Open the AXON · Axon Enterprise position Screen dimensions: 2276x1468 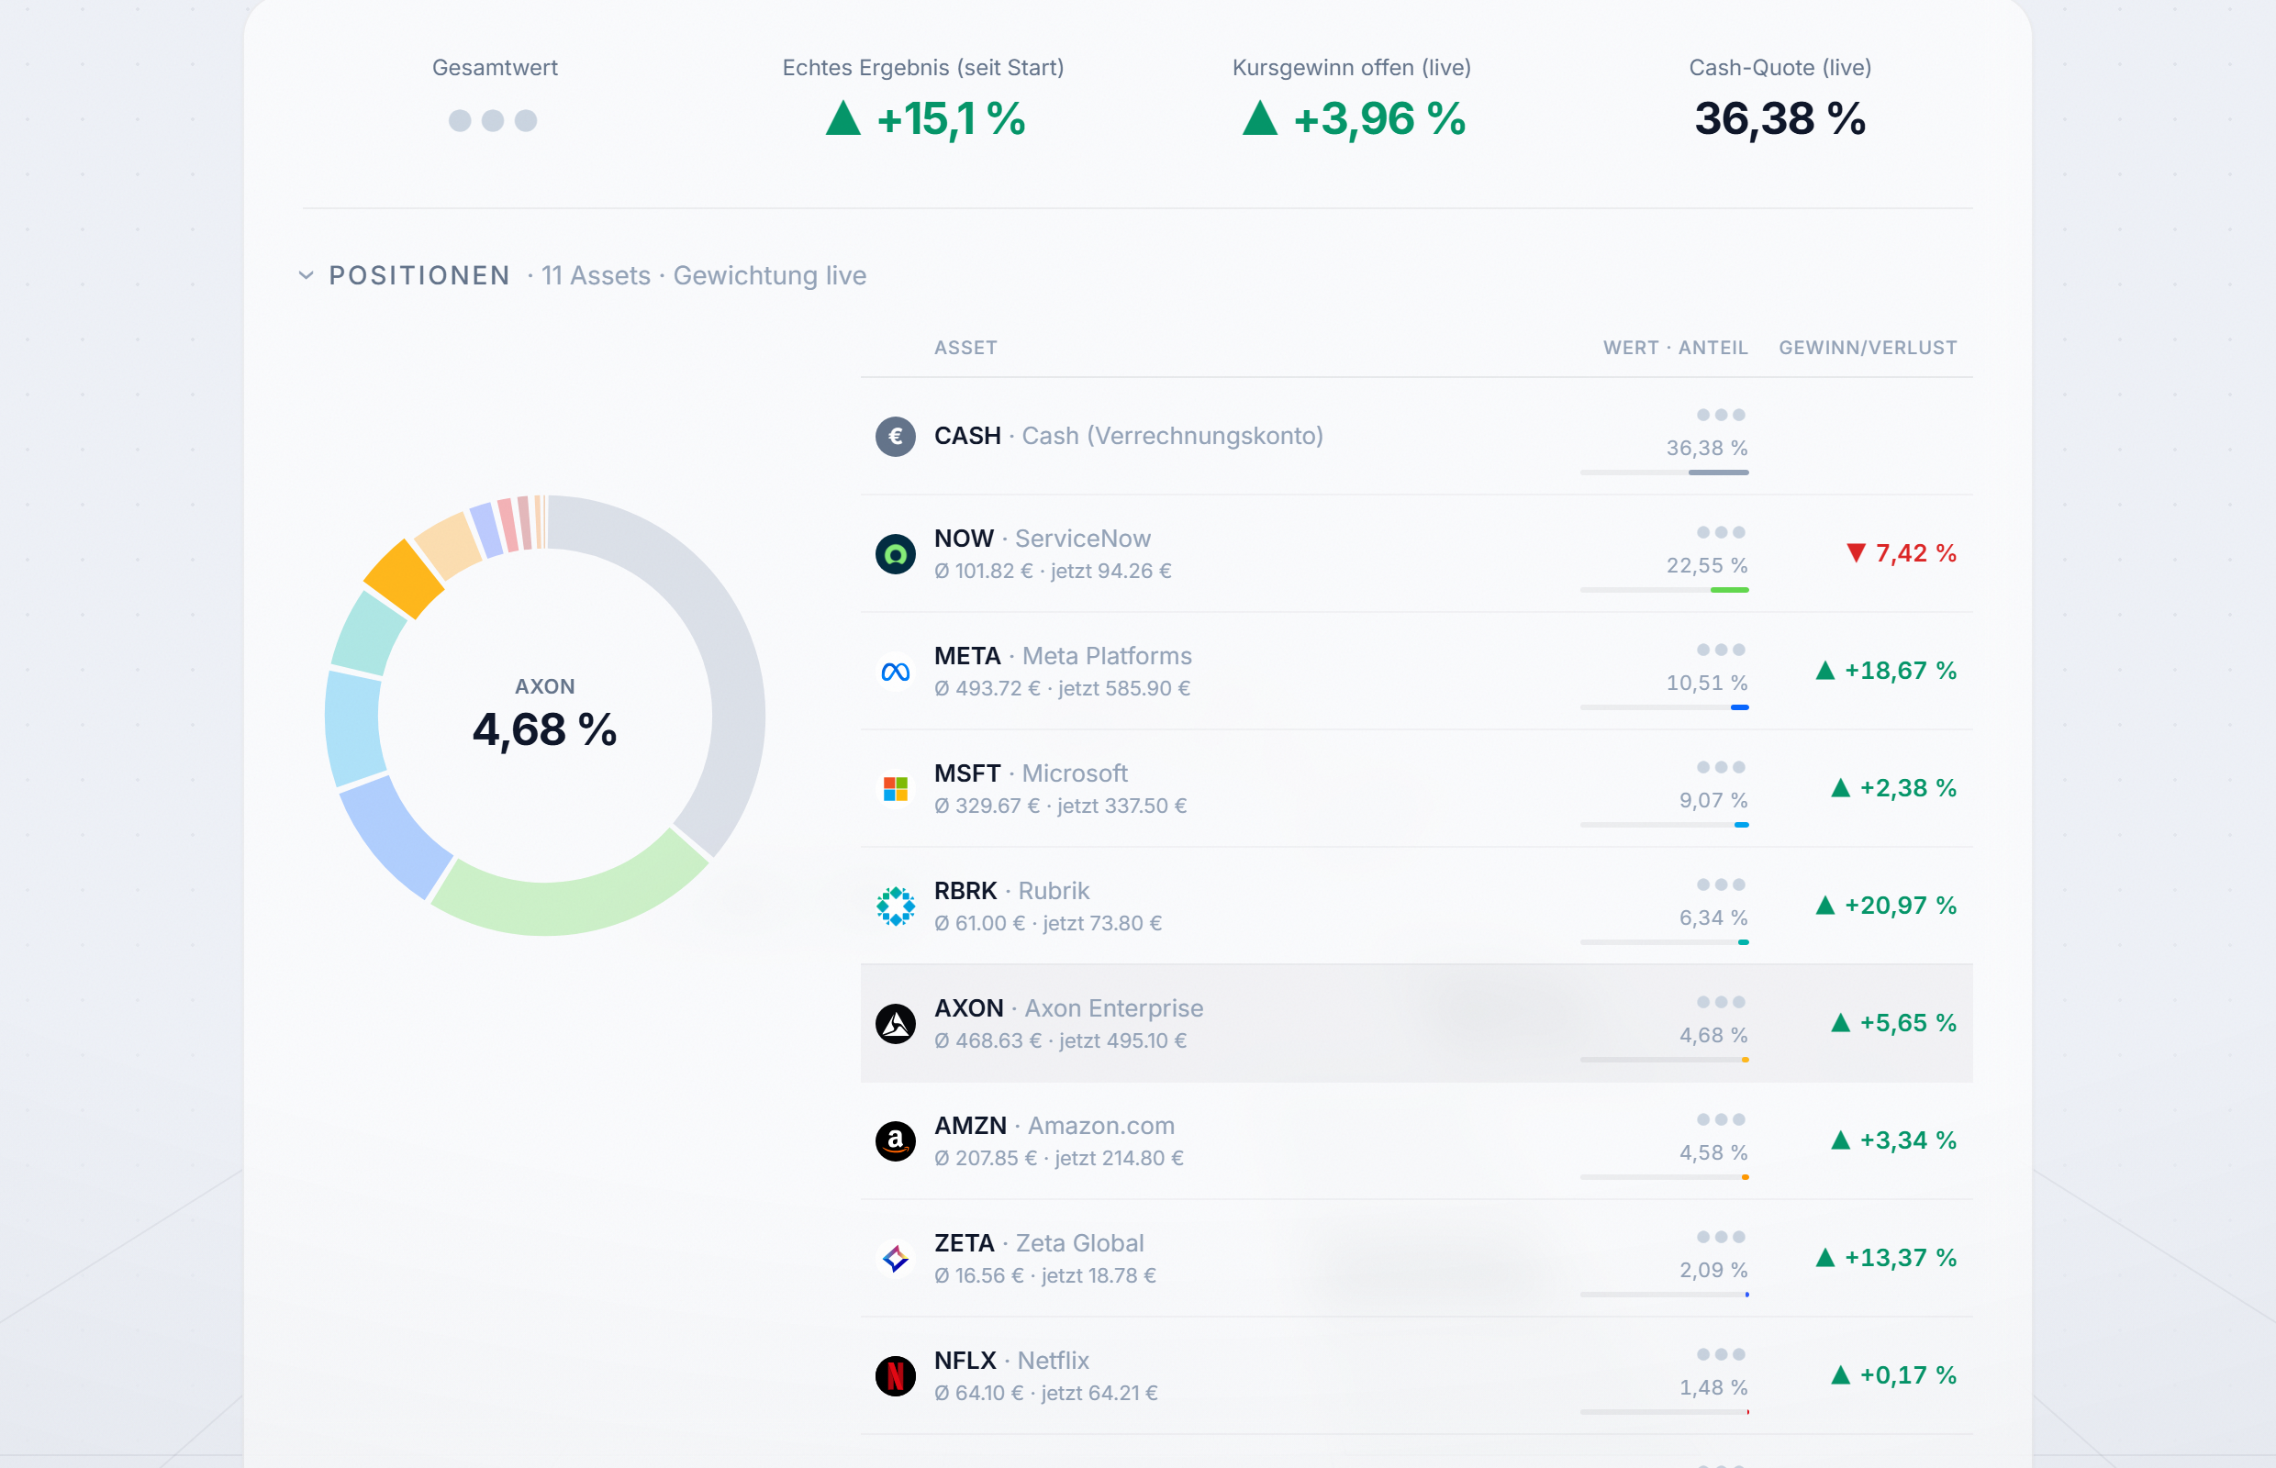click(x=1416, y=1024)
